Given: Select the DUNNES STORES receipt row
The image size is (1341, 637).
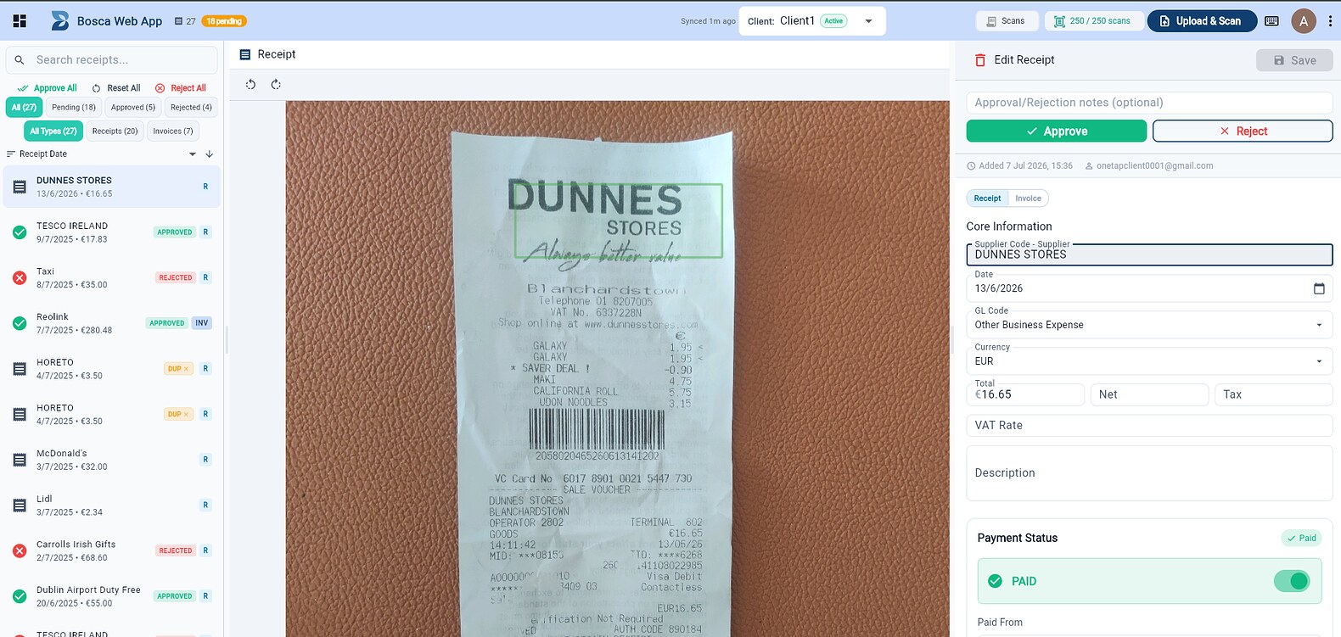Looking at the screenshot, I should tap(112, 187).
